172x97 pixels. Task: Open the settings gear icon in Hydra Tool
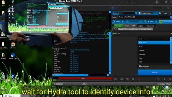click(x=159, y=79)
